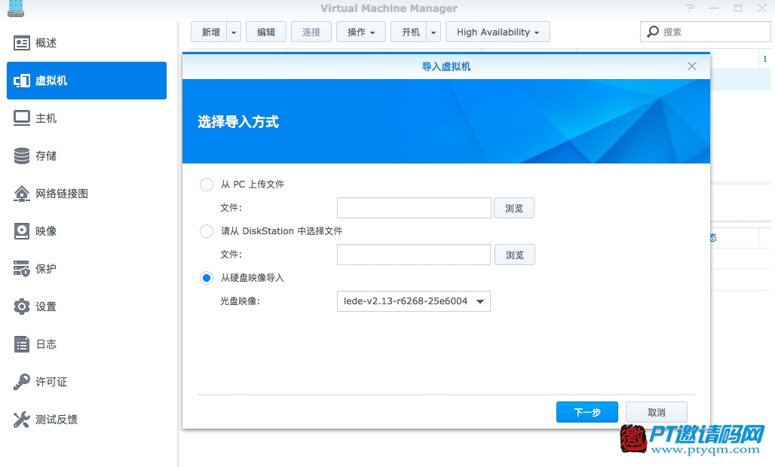This screenshot has height=467, width=775.
Task: Expand the 开机 power dropdown arrow
Action: 433,32
